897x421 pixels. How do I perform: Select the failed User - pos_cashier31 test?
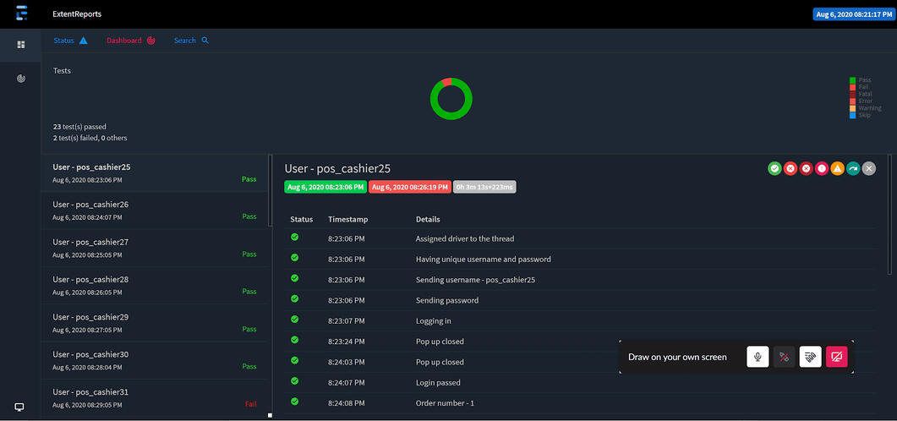(154, 397)
